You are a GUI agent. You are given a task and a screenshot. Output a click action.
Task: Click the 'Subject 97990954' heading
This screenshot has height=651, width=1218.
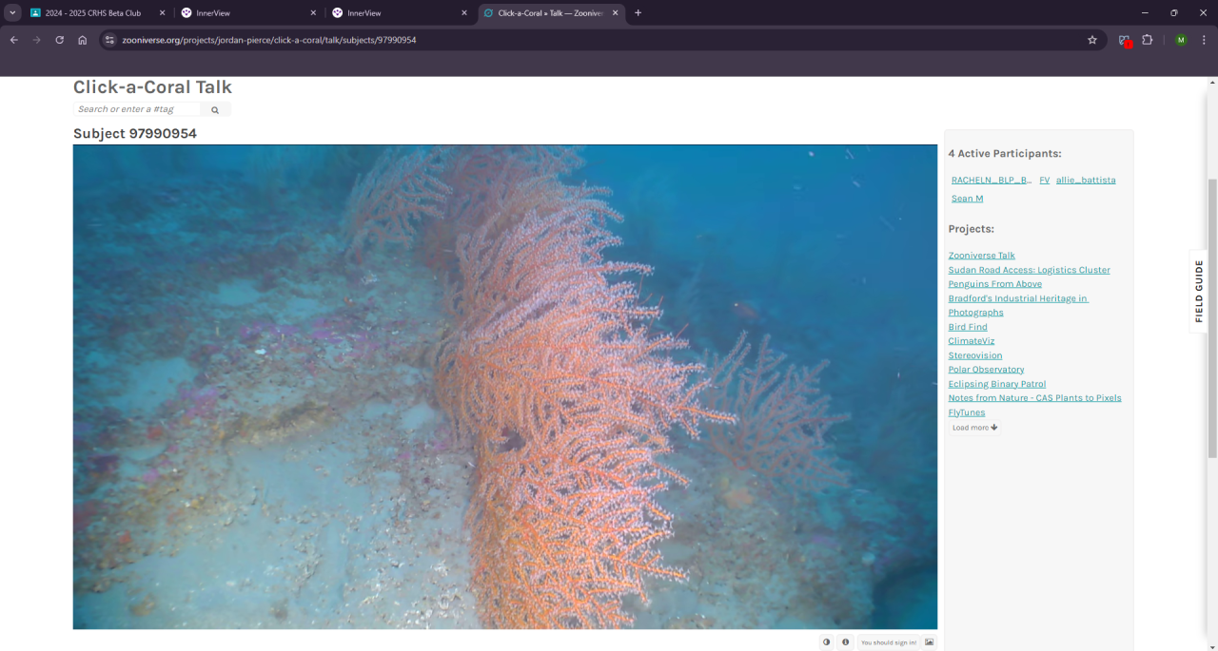click(x=135, y=134)
